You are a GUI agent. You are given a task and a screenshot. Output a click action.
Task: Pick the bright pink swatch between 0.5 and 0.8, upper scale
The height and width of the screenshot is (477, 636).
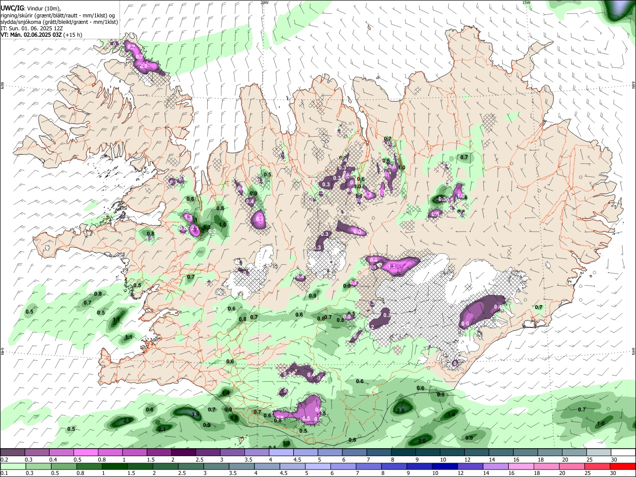(x=85, y=453)
